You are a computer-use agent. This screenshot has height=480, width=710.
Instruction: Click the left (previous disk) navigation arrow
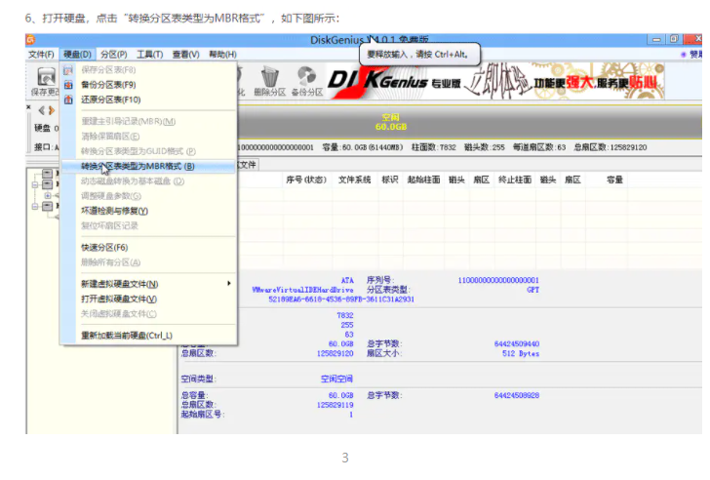coord(42,110)
